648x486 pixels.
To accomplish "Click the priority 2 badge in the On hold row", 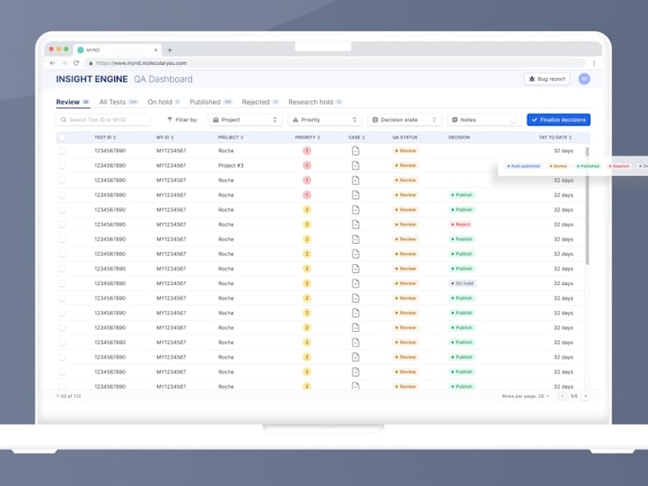I will tap(307, 283).
